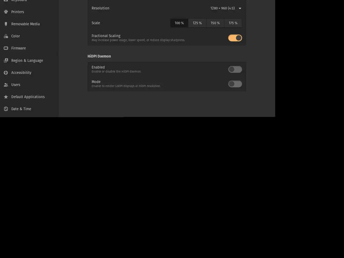
Task: Set scale to 150 %
Action: (x=215, y=23)
